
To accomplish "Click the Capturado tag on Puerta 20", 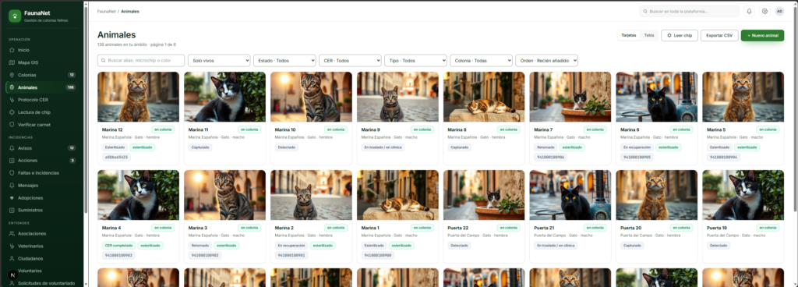I will click(x=632, y=245).
